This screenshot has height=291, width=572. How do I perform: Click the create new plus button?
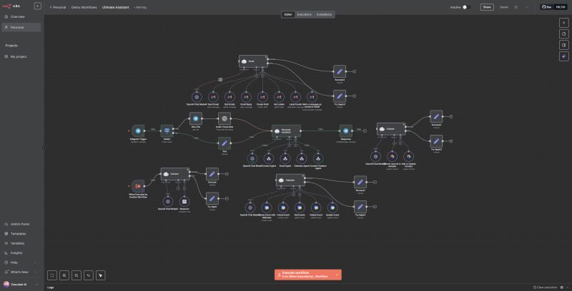click(38, 6)
